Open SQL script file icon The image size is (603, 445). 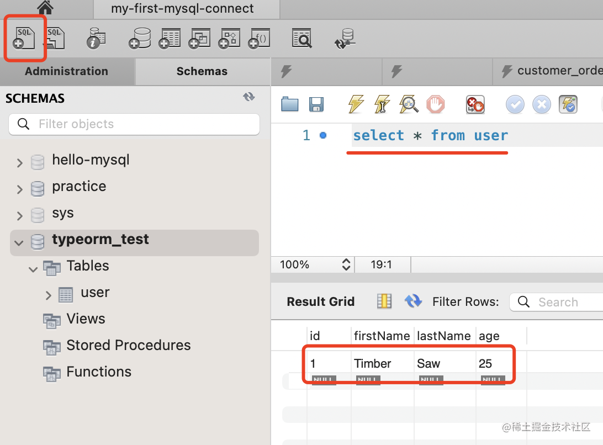55,39
